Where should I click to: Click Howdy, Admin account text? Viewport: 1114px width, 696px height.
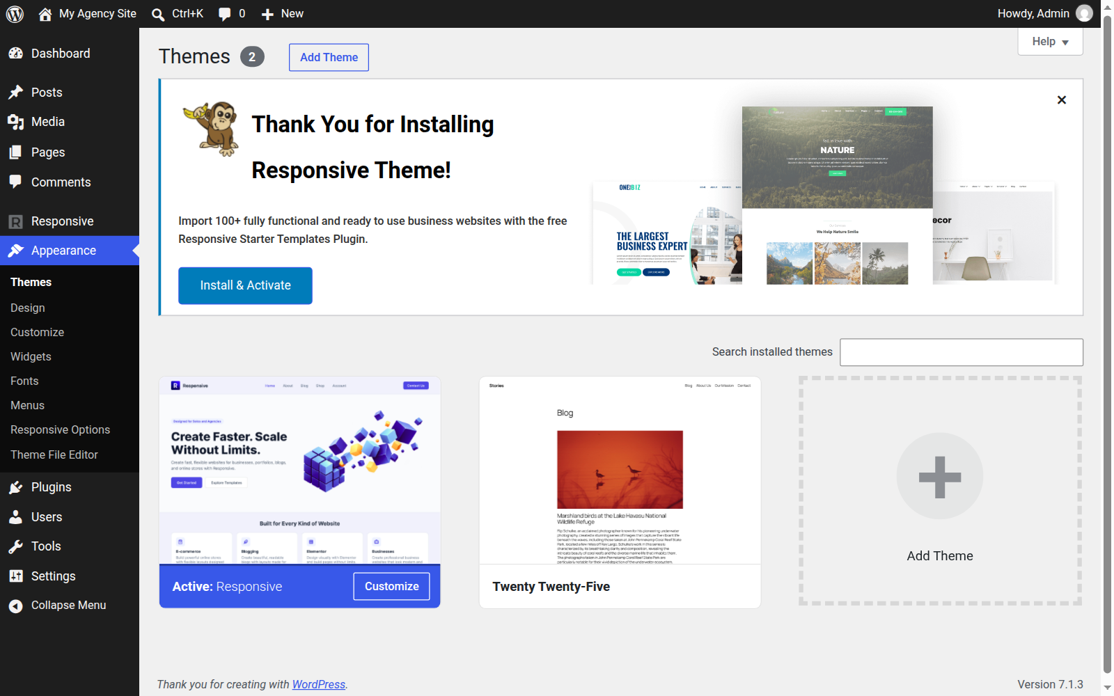point(1033,14)
